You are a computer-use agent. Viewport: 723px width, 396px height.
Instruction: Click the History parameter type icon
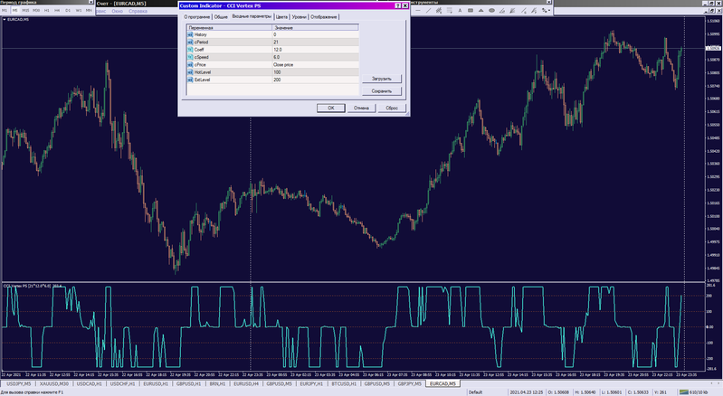tap(190, 34)
